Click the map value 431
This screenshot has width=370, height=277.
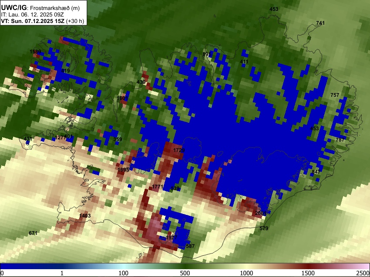28,139
